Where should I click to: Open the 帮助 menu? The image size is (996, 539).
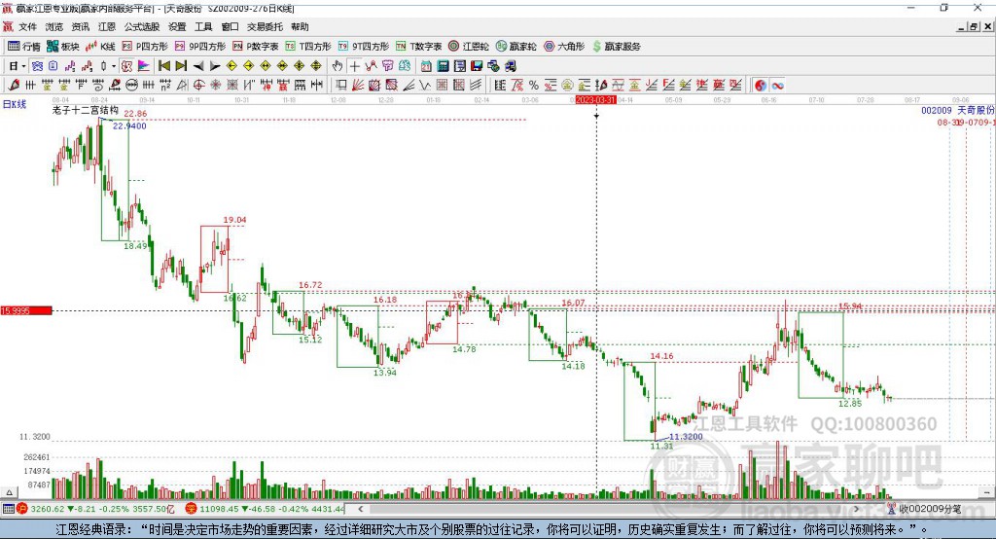pyautogui.click(x=300, y=26)
